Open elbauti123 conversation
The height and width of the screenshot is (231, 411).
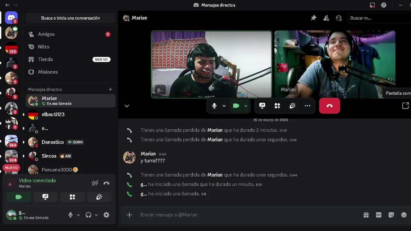coord(70,115)
